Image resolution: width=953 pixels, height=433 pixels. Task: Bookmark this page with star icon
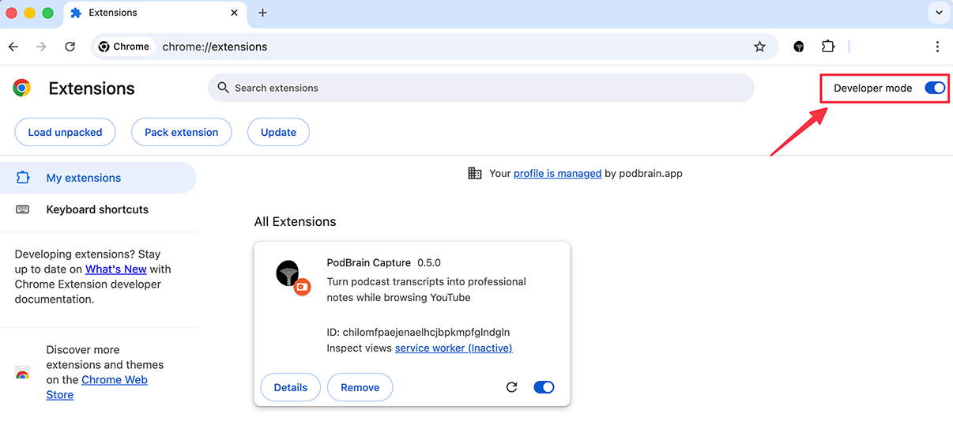pos(759,47)
